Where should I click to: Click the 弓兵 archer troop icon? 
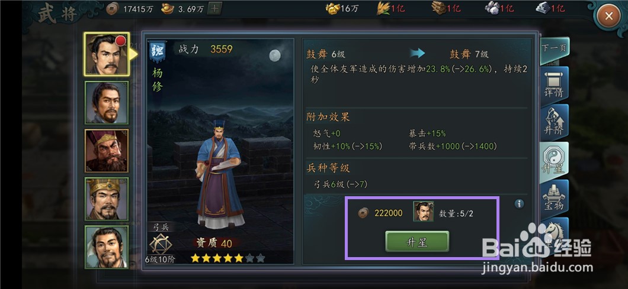click(161, 244)
